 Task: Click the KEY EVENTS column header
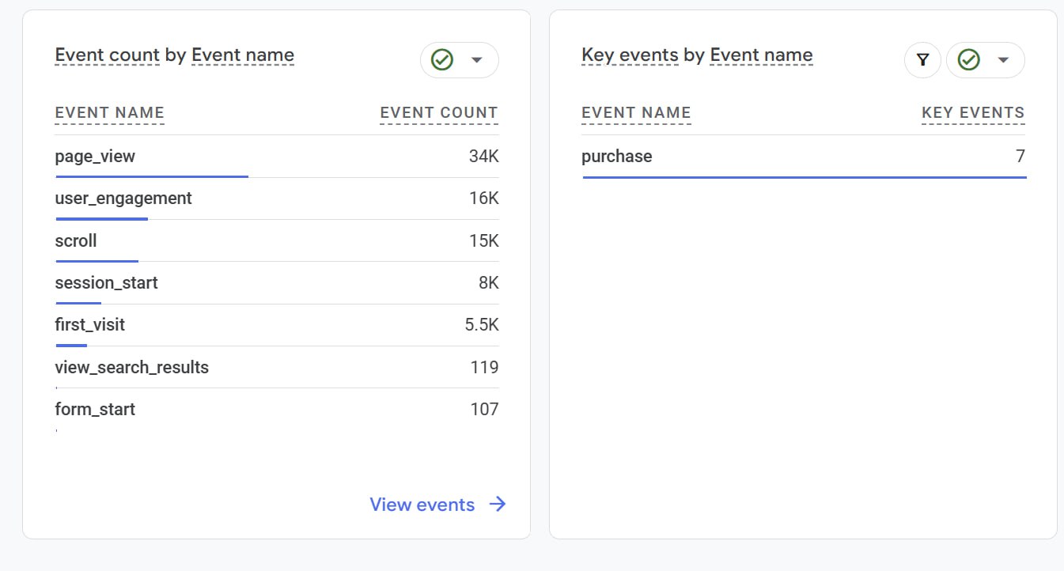tap(973, 113)
